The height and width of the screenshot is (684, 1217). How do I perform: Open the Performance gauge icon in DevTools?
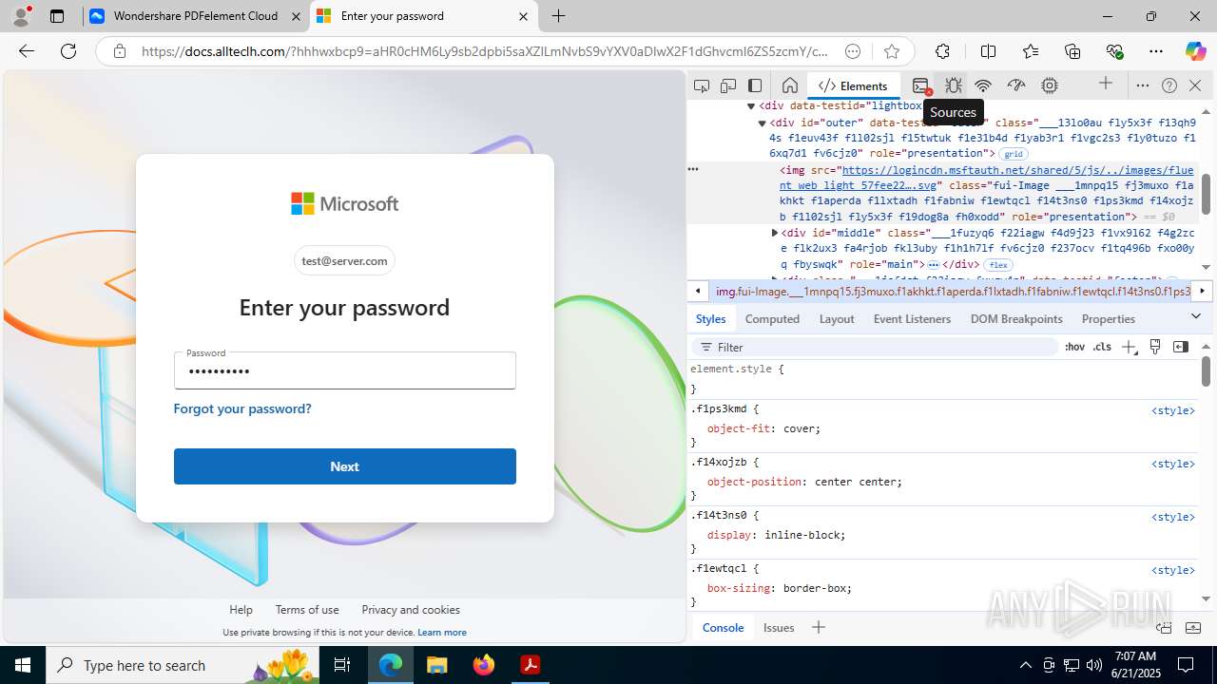pyautogui.click(x=1016, y=85)
